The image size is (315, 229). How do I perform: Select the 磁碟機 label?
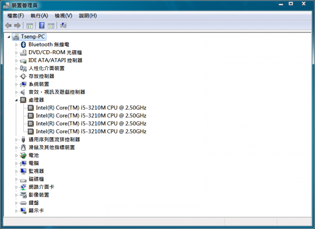click(36, 179)
